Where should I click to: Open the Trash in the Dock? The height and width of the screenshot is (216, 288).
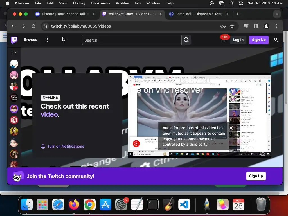point(261,204)
